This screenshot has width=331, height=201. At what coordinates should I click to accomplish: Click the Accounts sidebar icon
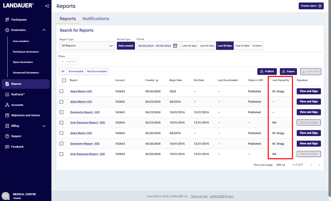point(7,105)
